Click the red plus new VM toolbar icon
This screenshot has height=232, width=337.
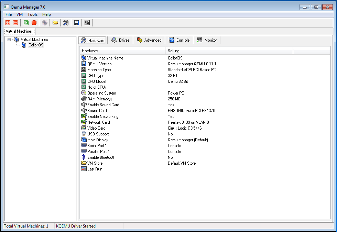pyautogui.click(x=8, y=23)
